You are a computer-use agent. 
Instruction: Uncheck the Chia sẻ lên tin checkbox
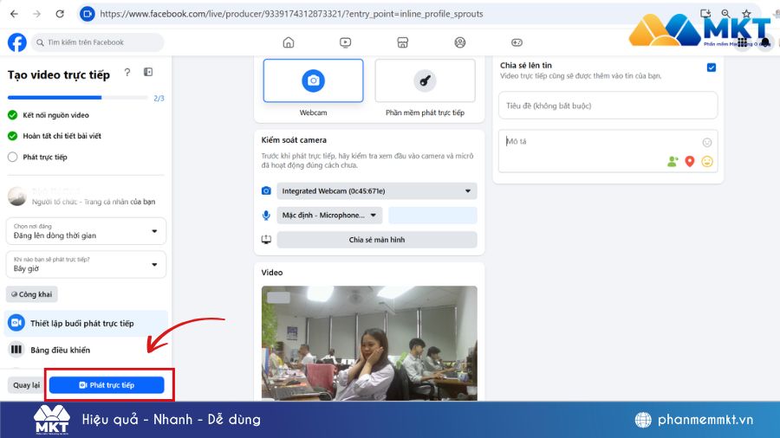(711, 68)
